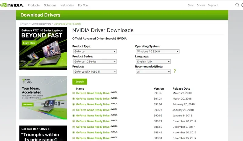Click version number 390.77
This screenshot has height=141, width=243.
[158, 110]
